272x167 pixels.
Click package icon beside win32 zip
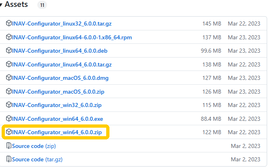click(9, 105)
